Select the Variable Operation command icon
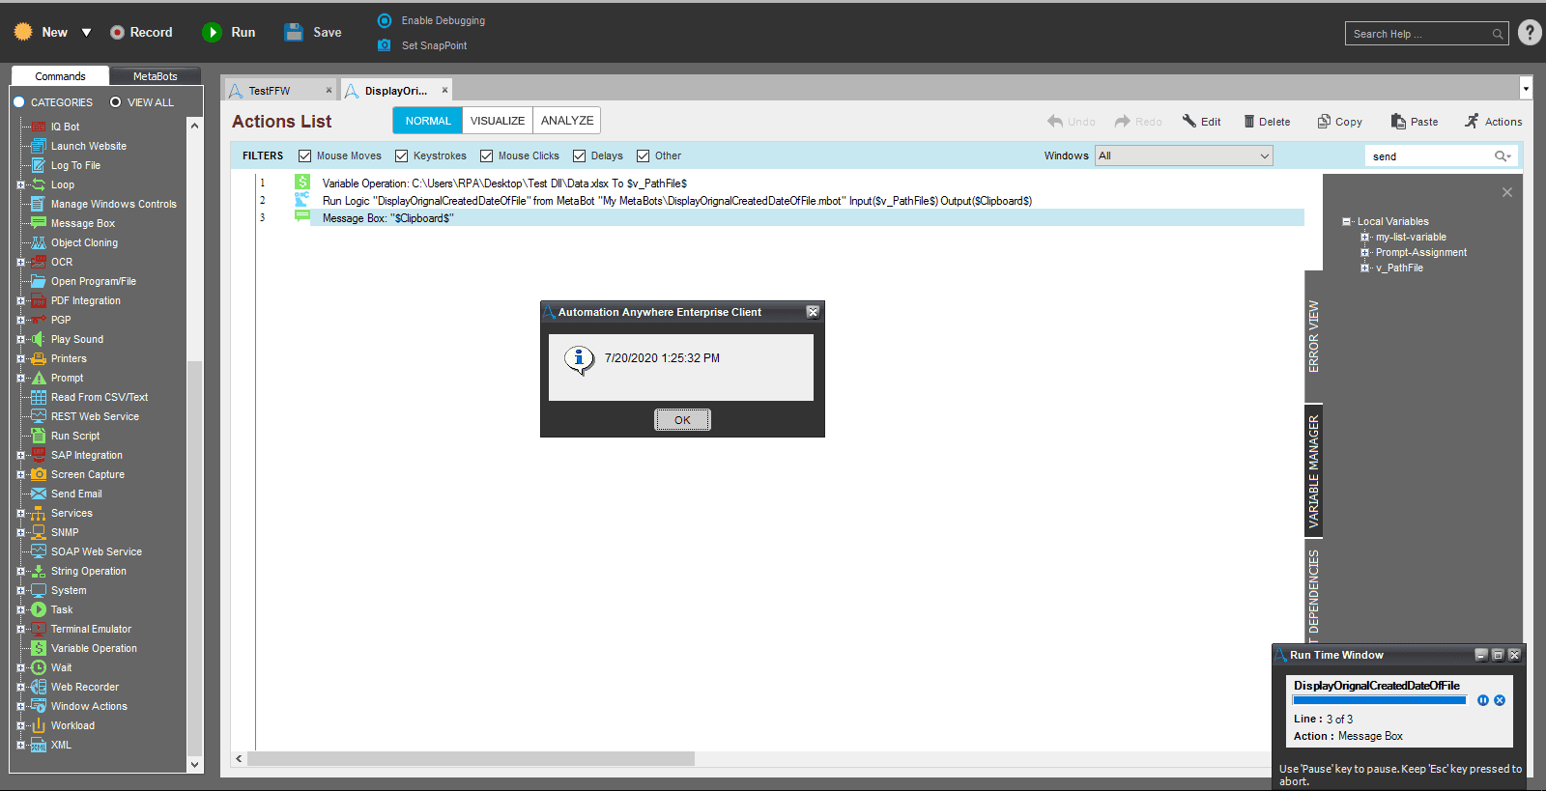This screenshot has width=1546, height=791. pyautogui.click(x=39, y=648)
